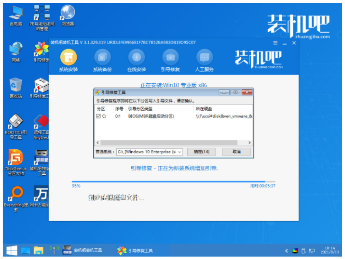Minimize the 装机吧装机工具 main window
This screenshot has width=345, height=259.
click(285, 43)
